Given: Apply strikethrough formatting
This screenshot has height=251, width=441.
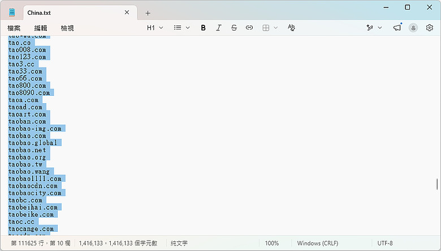Looking at the screenshot, I should (x=234, y=28).
